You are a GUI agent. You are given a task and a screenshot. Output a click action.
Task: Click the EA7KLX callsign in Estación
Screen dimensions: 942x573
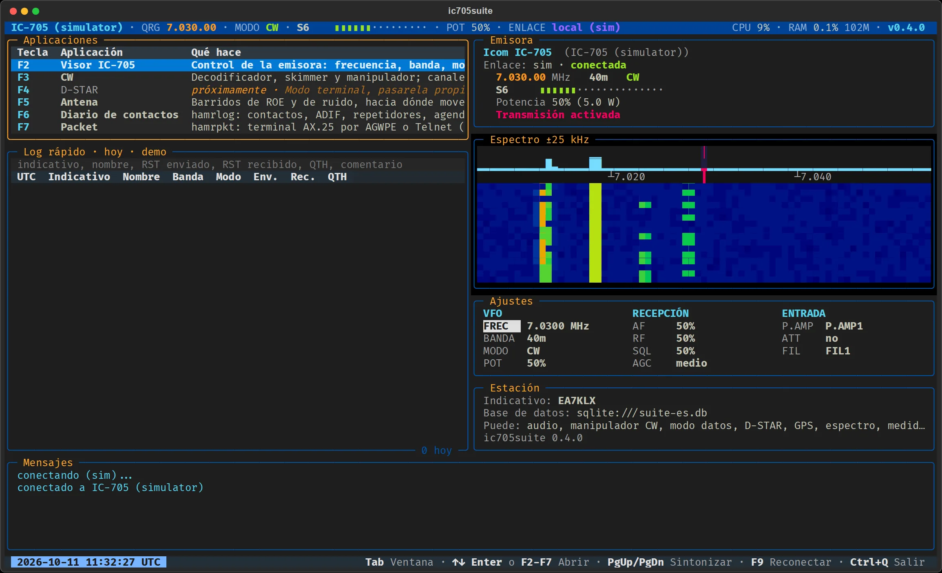coord(577,400)
